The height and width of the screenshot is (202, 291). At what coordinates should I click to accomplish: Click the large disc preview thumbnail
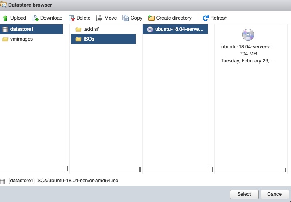[x=248, y=35]
